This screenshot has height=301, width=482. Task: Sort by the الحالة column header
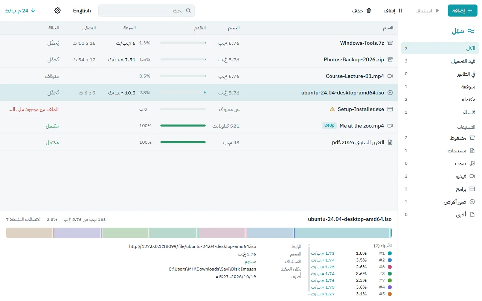tap(53, 28)
